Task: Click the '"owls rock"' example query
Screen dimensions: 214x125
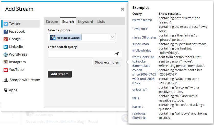Action: pos(140,29)
